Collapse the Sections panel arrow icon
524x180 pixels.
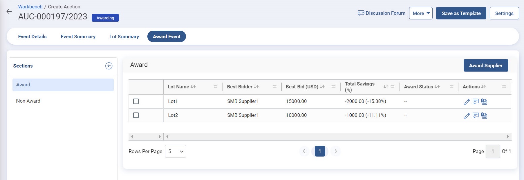click(x=109, y=66)
